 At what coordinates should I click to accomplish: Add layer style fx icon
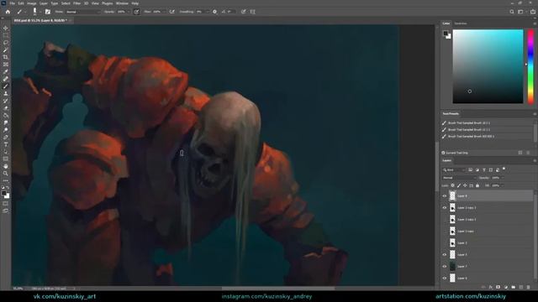click(x=491, y=287)
